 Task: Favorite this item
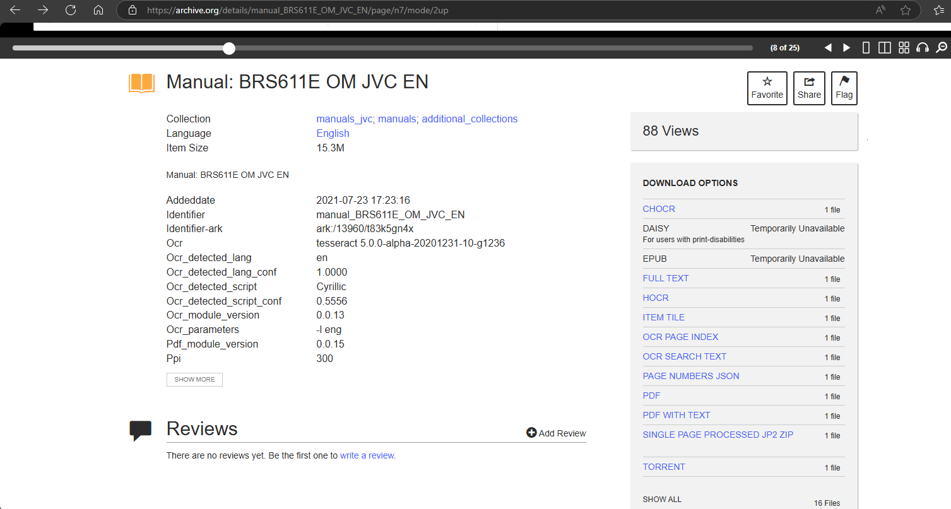coord(767,88)
